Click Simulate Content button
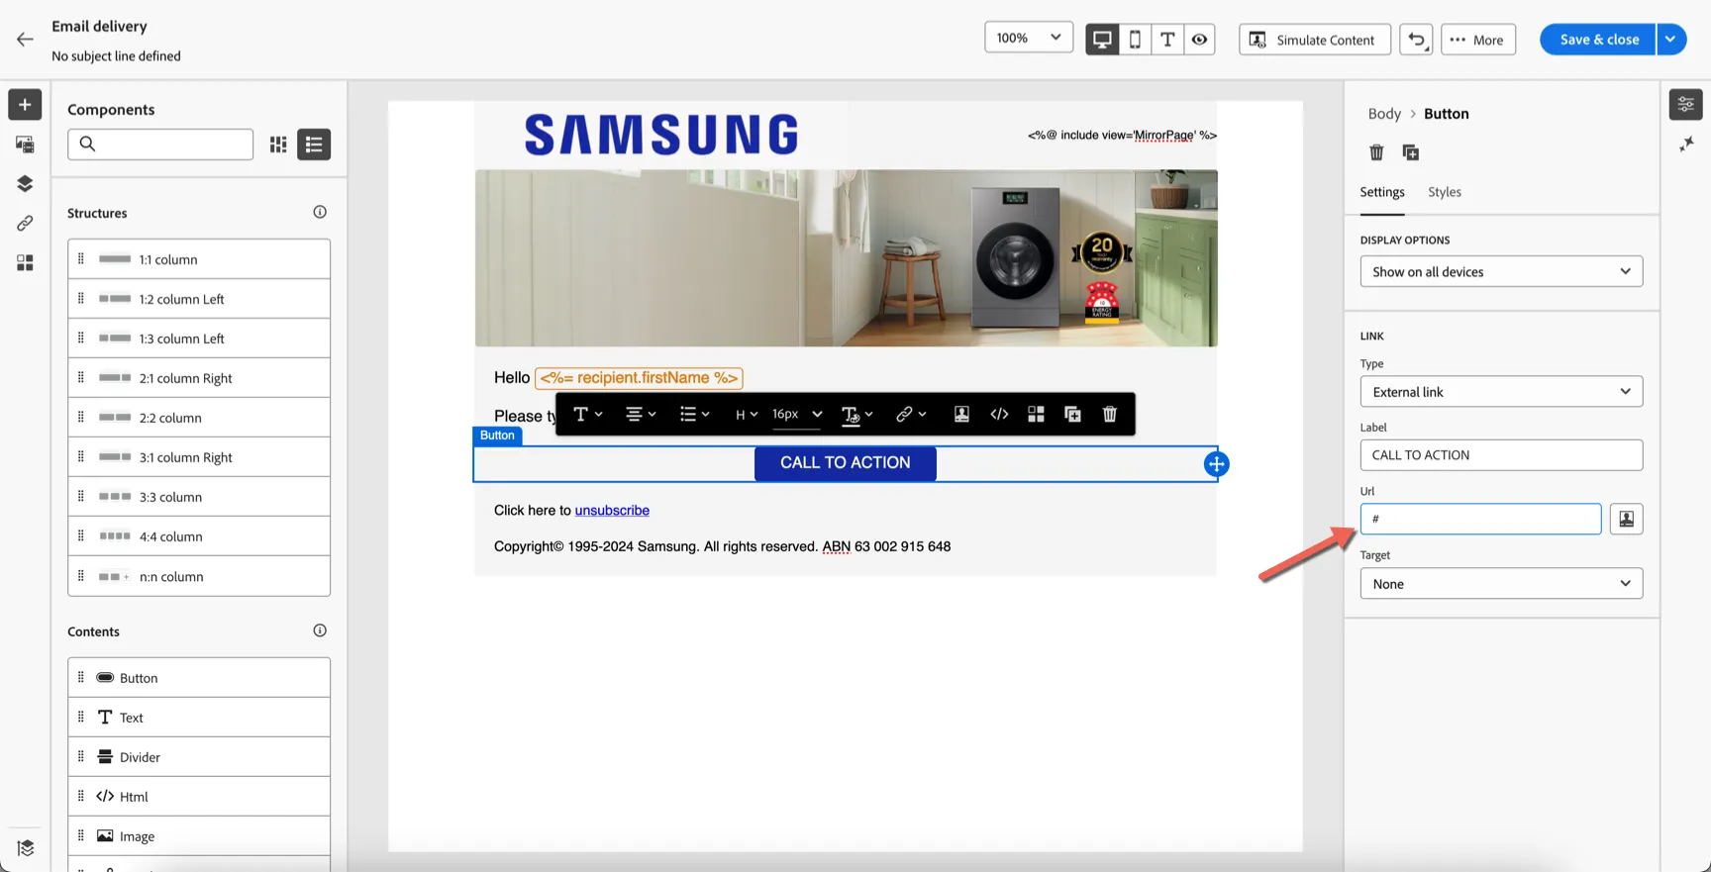The width and height of the screenshot is (1711, 872). pos(1315,40)
